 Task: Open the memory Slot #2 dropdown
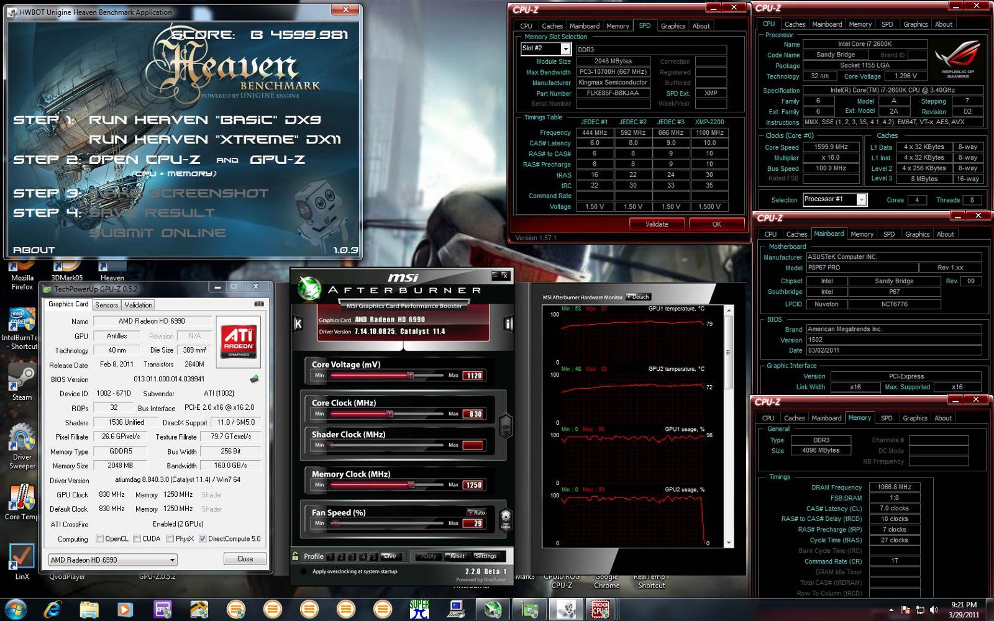[x=565, y=48]
